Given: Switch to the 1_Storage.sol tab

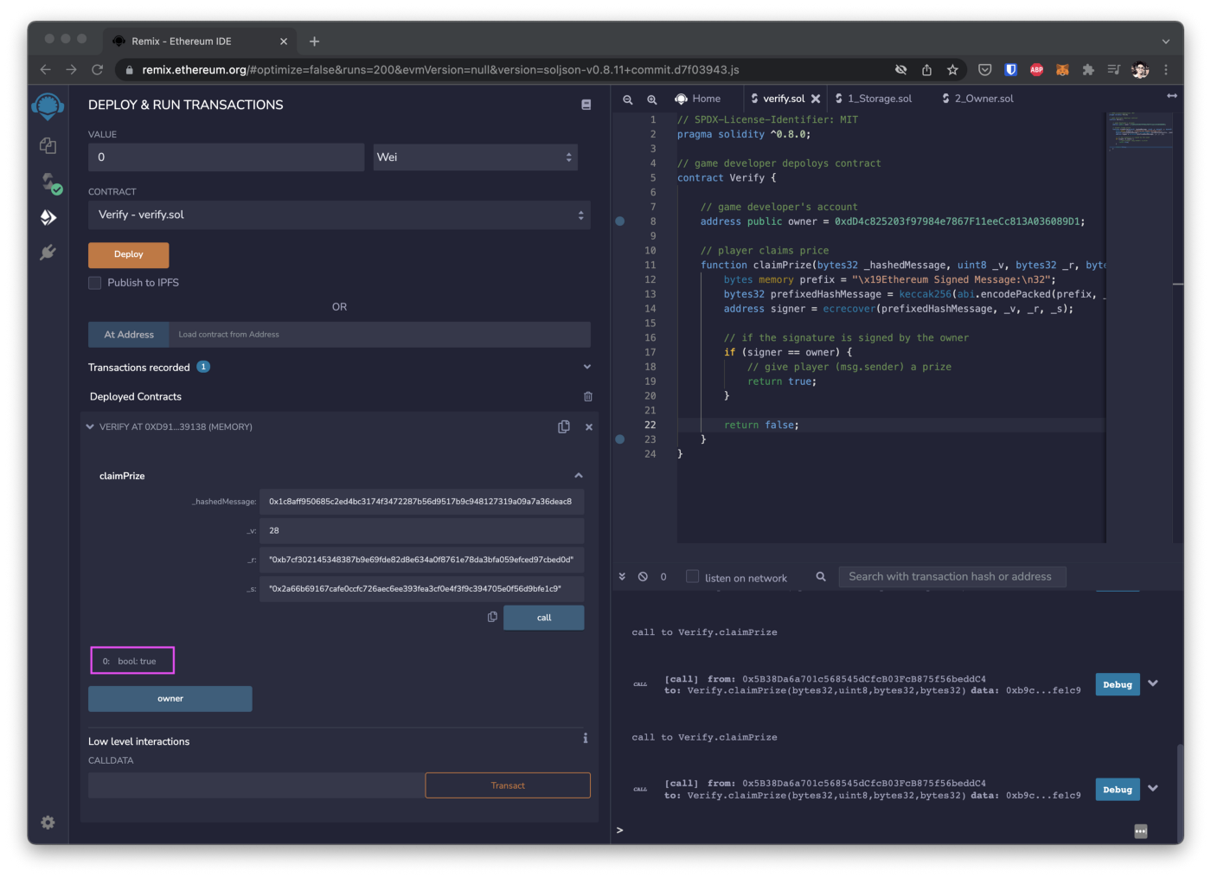Looking at the screenshot, I should coord(878,99).
